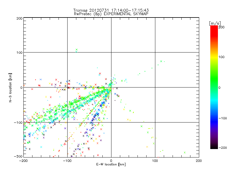Click the rainbow velocity colorbar

click(214, 87)
